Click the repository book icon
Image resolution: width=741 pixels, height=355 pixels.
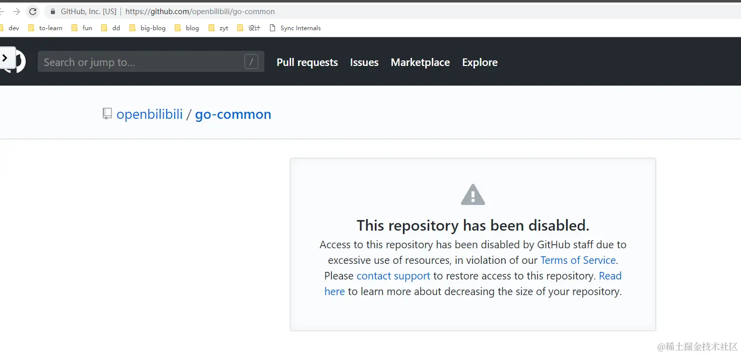coord(107,114)
